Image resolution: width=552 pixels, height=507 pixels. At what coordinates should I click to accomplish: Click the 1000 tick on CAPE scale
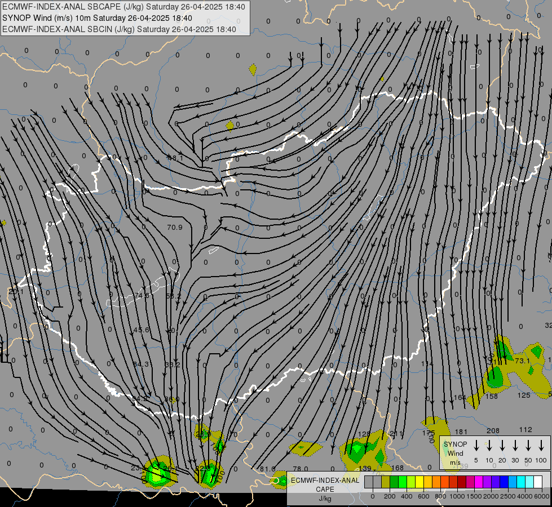pyautogui.click(x=457, y=496)
